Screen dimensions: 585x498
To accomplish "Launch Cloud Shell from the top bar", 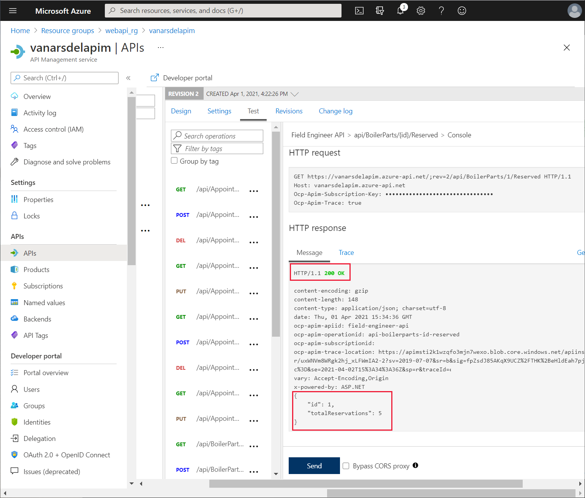I will [359, 11].
